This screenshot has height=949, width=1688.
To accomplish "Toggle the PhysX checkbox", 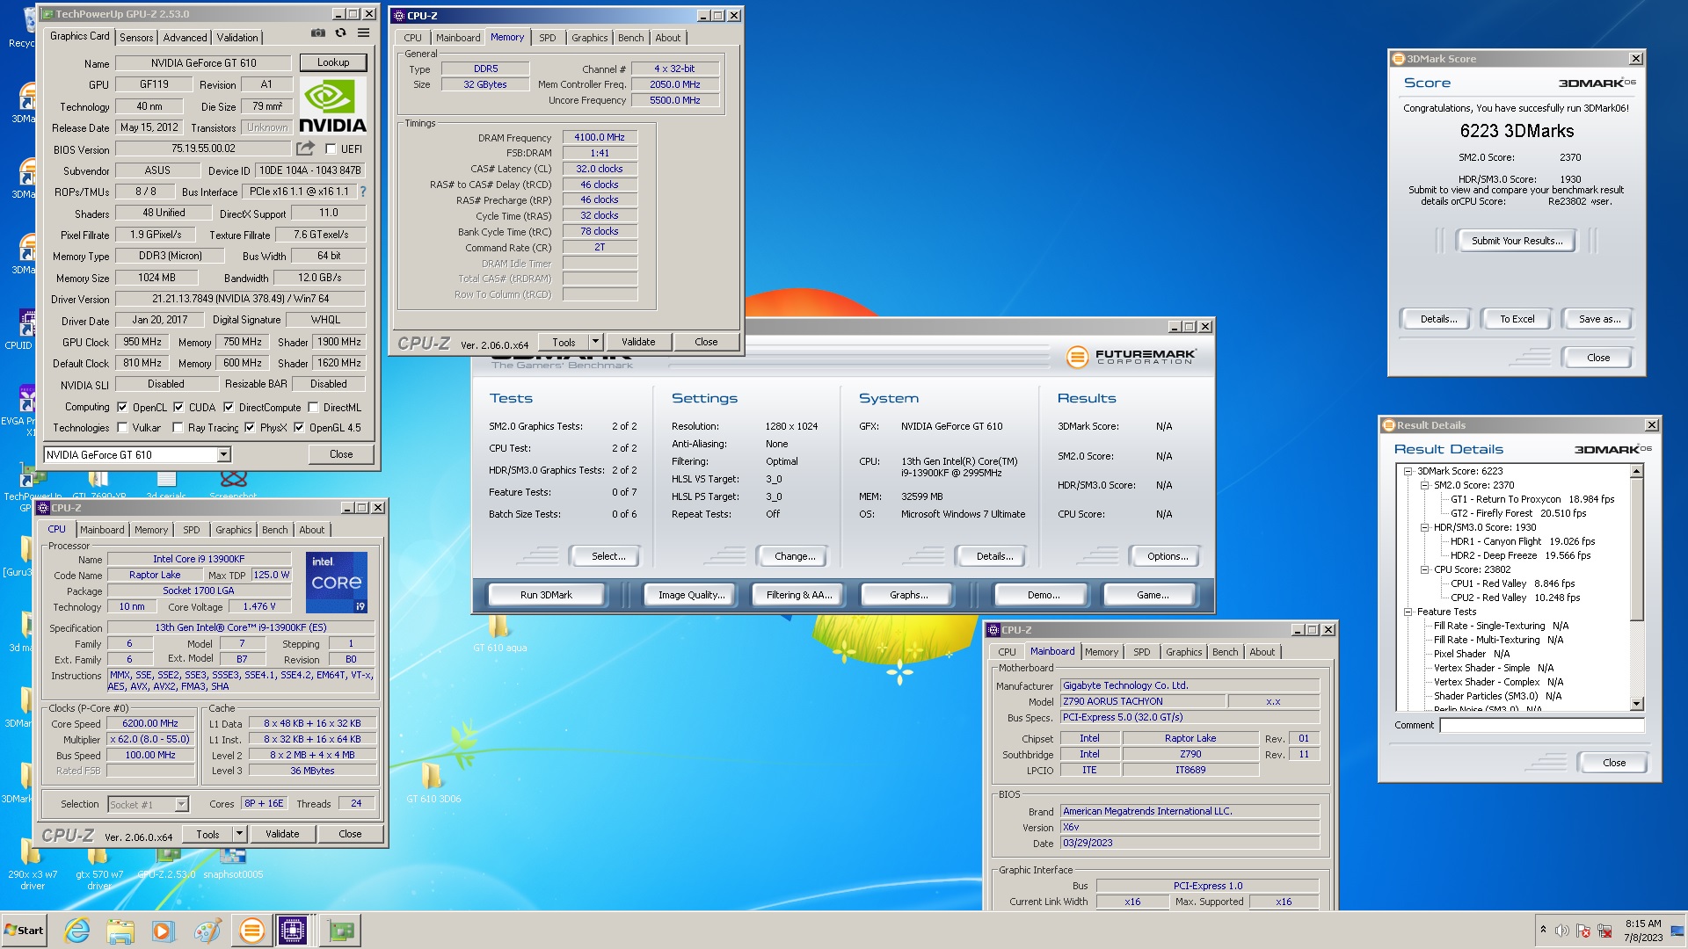I will click(250, 428).
